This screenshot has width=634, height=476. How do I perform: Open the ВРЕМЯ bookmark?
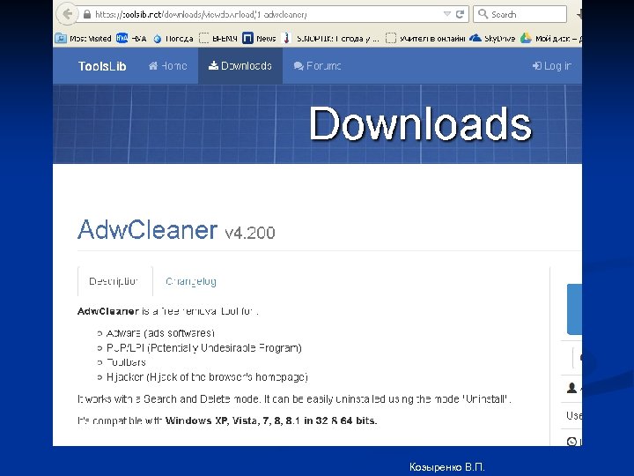coord(218,39)
